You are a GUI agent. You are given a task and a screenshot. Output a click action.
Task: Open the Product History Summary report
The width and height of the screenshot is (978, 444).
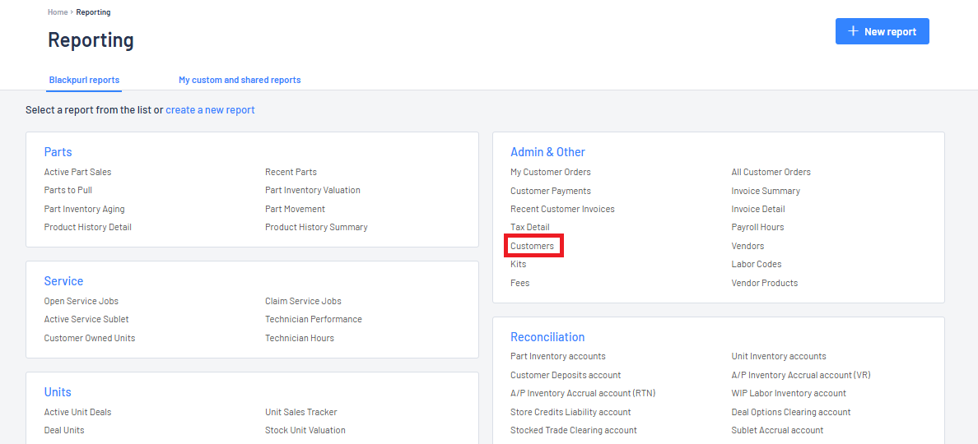pyautogui.click(x=316, y=227)
